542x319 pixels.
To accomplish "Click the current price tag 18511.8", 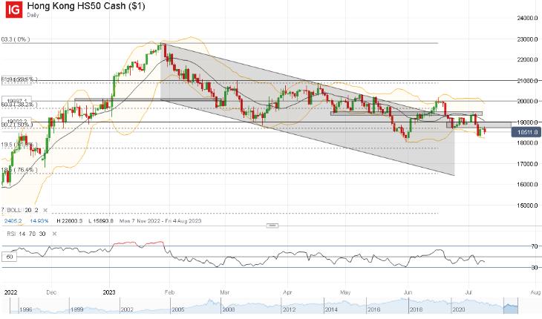I will point(526,132).
